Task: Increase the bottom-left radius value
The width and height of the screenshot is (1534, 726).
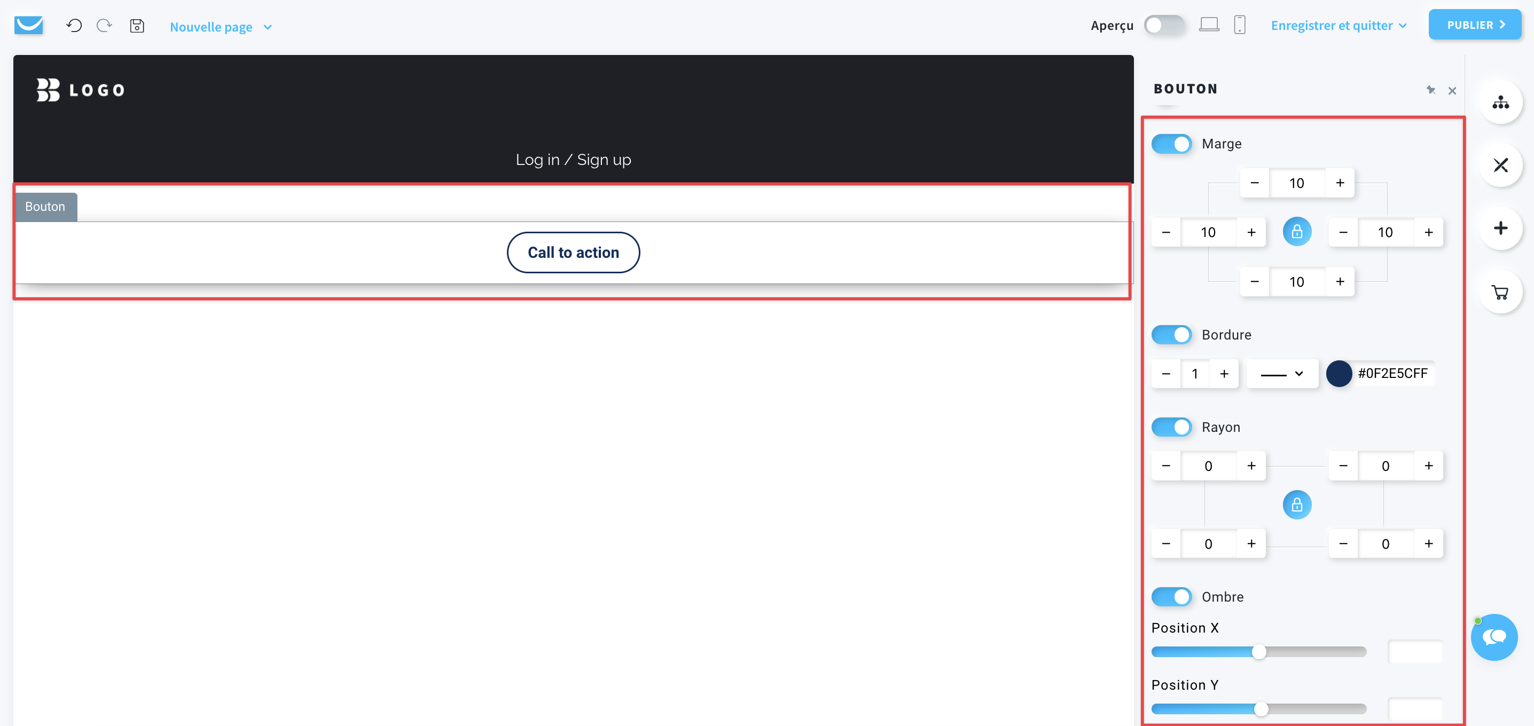Action: pos(1252,544)
